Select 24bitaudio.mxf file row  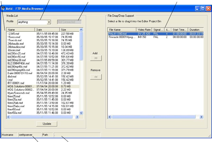tap(43, 43)
